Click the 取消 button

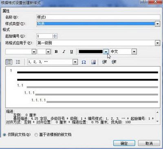149,143
